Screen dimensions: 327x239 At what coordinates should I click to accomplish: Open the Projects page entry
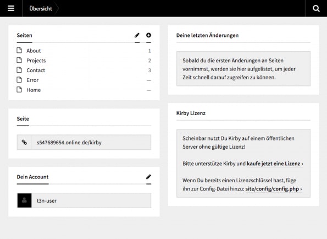click(84, 61)
